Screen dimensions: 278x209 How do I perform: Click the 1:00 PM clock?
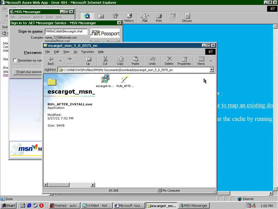click(x=267, y=206)
